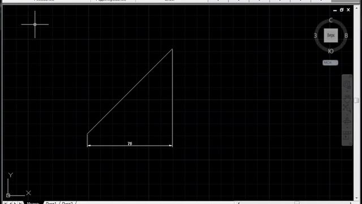
Task: Open the steering wheel from navigation bar
Action: pos(347,84)
